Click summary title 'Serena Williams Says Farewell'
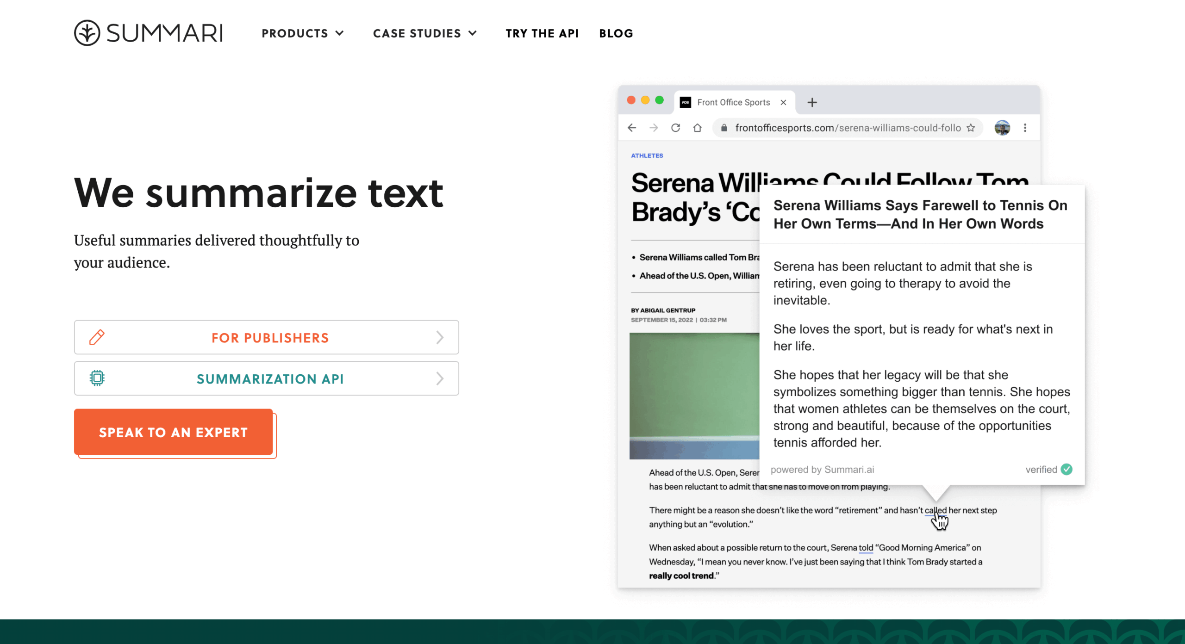 point(920,214)
